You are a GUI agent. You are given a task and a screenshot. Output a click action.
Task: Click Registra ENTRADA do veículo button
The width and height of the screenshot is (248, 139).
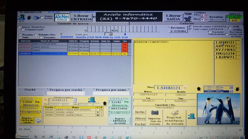point(120,121)
